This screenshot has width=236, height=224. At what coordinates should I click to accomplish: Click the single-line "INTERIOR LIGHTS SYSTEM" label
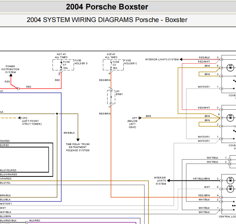pyautogui.click(x=162, y=59)
